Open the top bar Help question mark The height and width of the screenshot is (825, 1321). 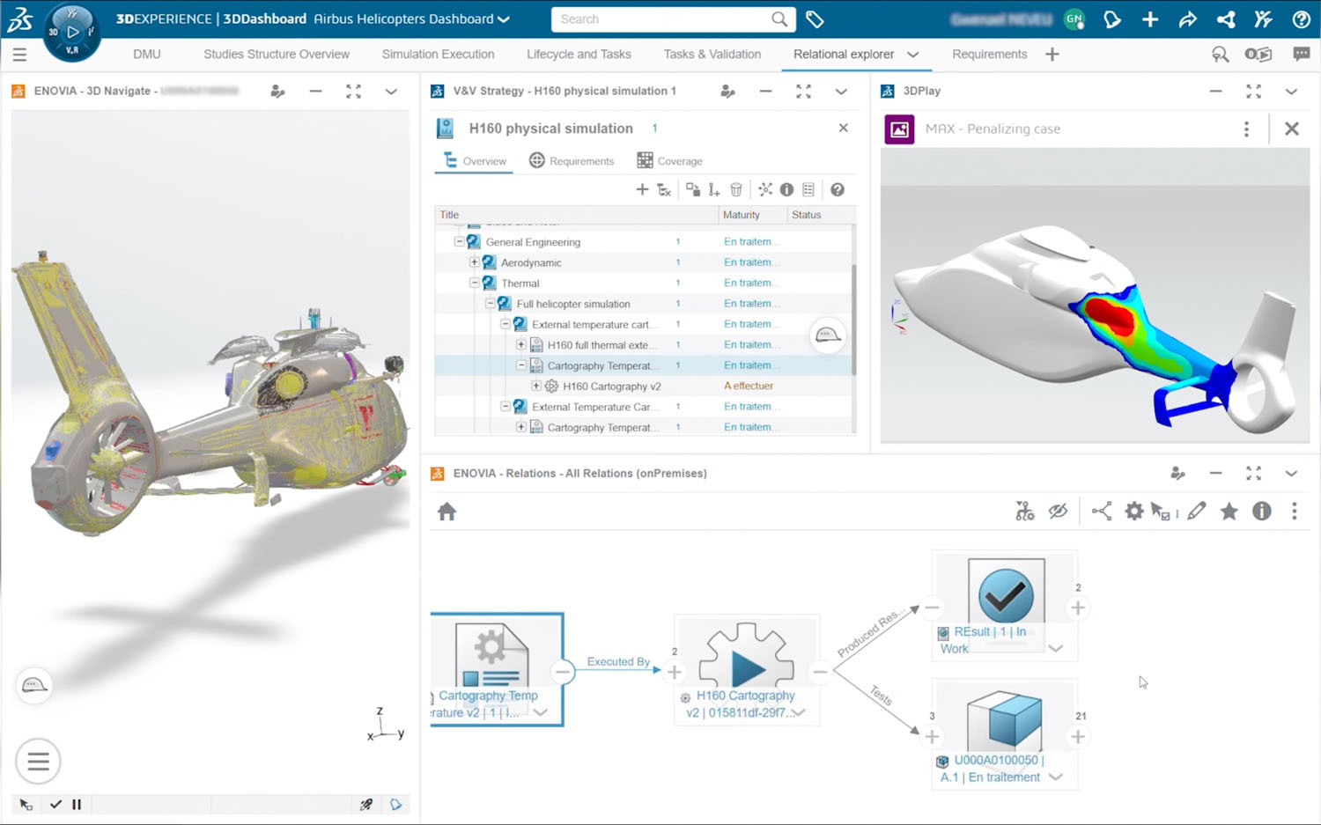pos(1301,19)
